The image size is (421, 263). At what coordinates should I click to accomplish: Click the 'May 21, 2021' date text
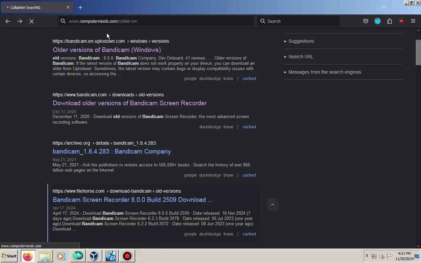click(64, 160)
